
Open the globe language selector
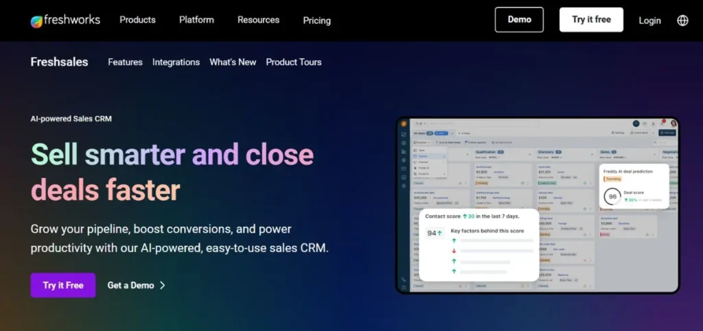point(682,21)
